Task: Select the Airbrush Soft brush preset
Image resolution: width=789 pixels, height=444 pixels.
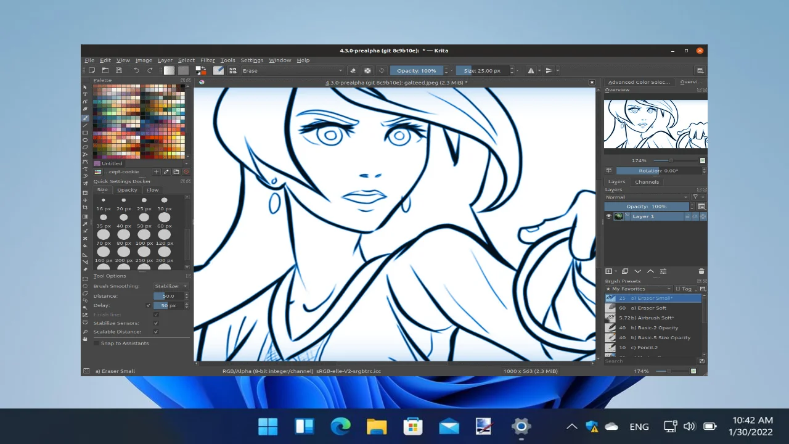Action: pyautogui.click(x=653, y=318)
